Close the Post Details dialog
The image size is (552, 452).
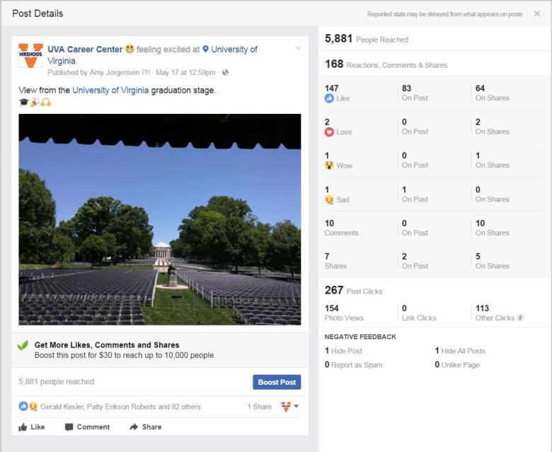[x=537, y=13]
